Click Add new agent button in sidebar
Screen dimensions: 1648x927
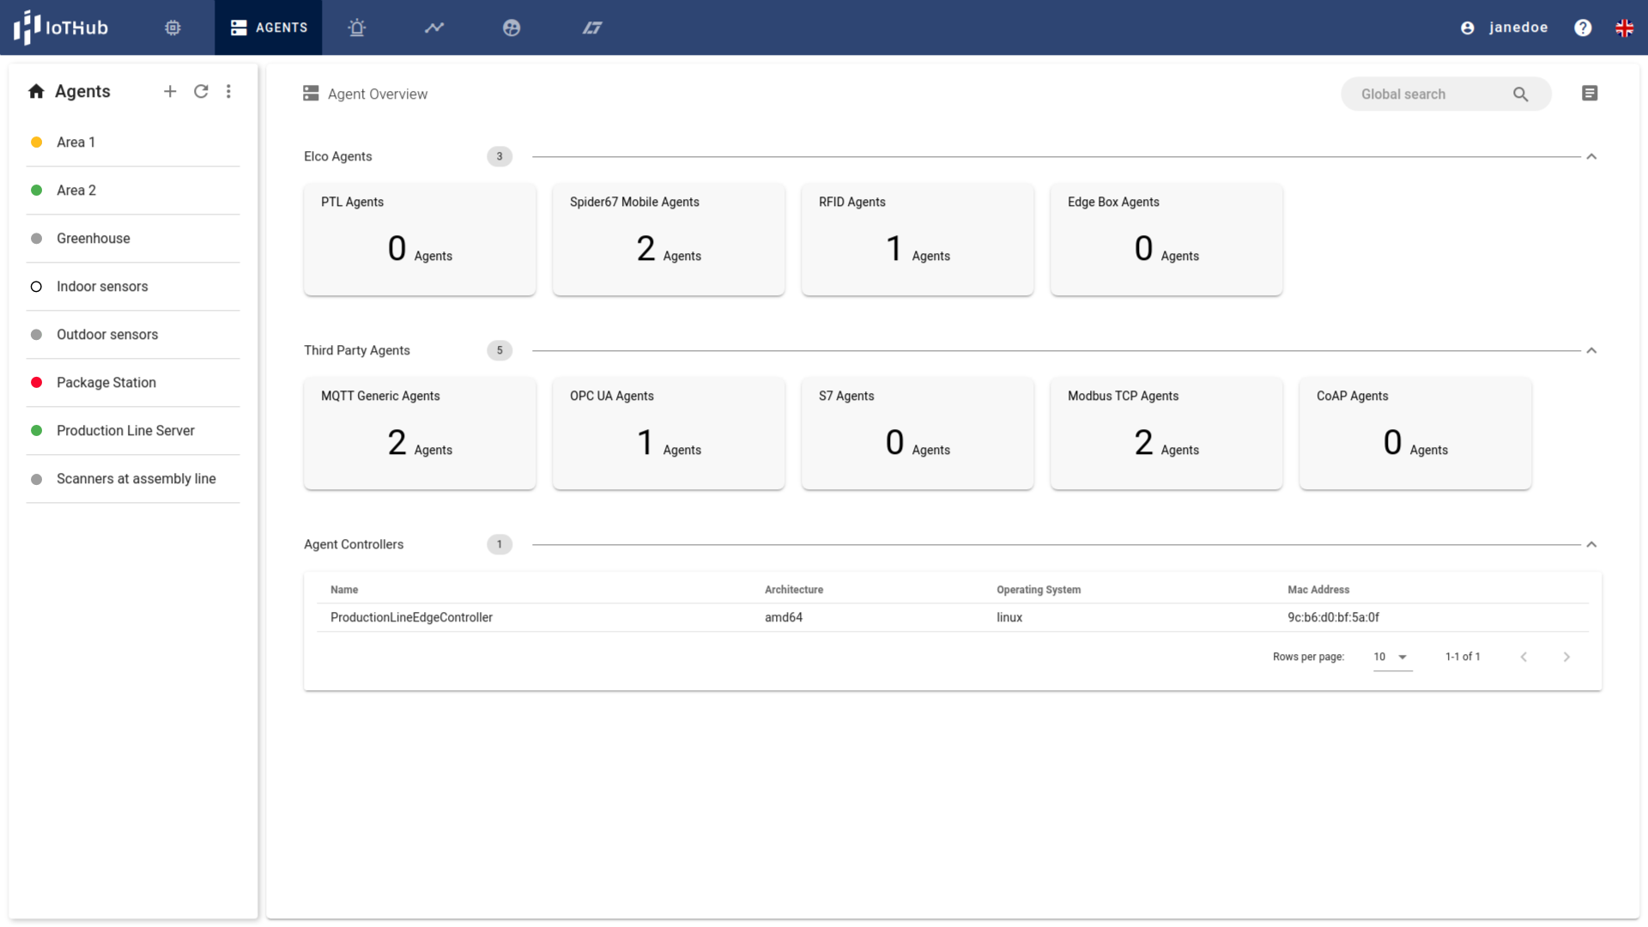click(171, 92)
